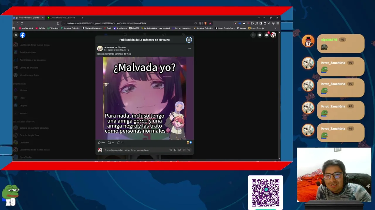Bookmark this page
The image size is (375, 210).
[x=58, y=23]
